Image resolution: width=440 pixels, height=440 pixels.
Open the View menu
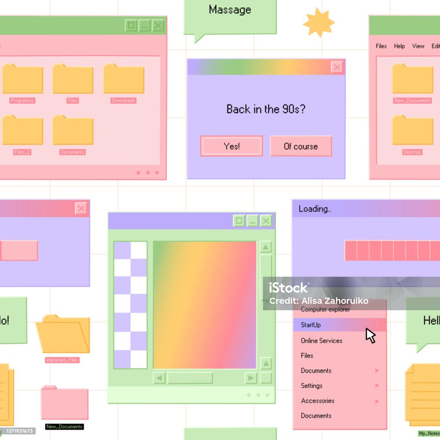418,46
